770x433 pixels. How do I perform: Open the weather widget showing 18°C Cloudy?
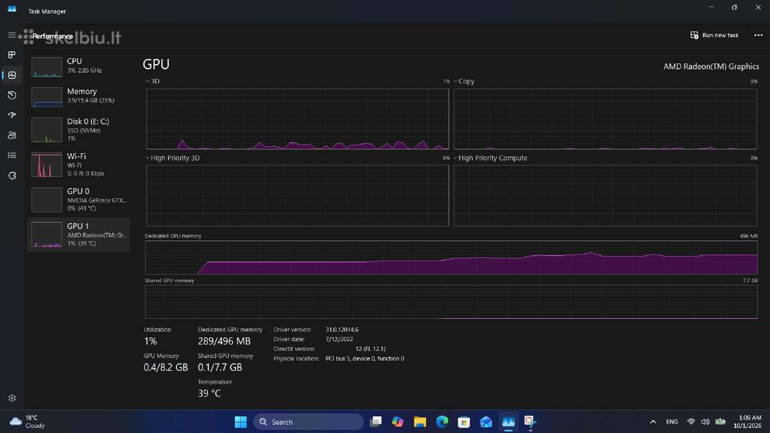[x=28, y=421]
